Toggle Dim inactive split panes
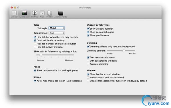The height and width of the screenshot is (108, 171). pos(88,57)
